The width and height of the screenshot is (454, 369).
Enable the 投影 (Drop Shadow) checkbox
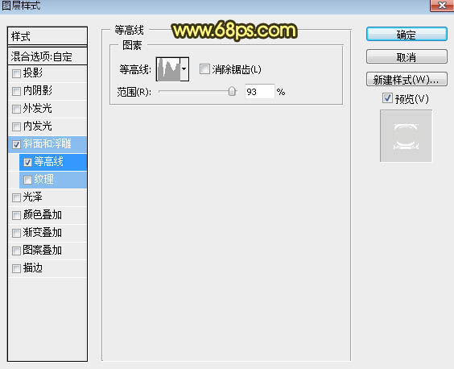click(x=16, y=73)
